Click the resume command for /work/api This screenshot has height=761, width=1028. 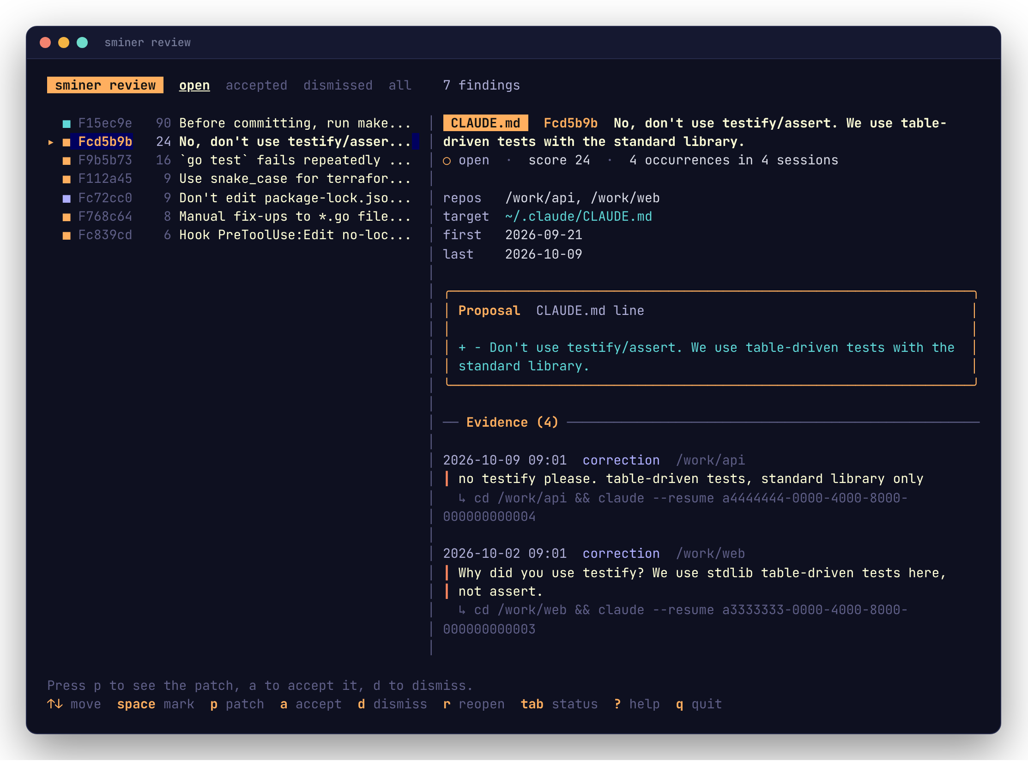pos(676,507)
